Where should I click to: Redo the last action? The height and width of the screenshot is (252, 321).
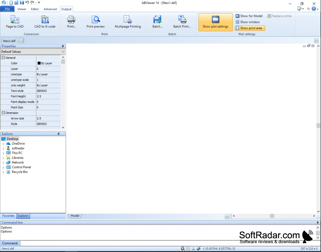(x=32, y=3)
